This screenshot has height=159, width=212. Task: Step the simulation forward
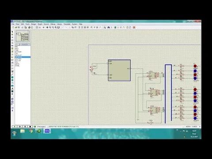point(20,126)
